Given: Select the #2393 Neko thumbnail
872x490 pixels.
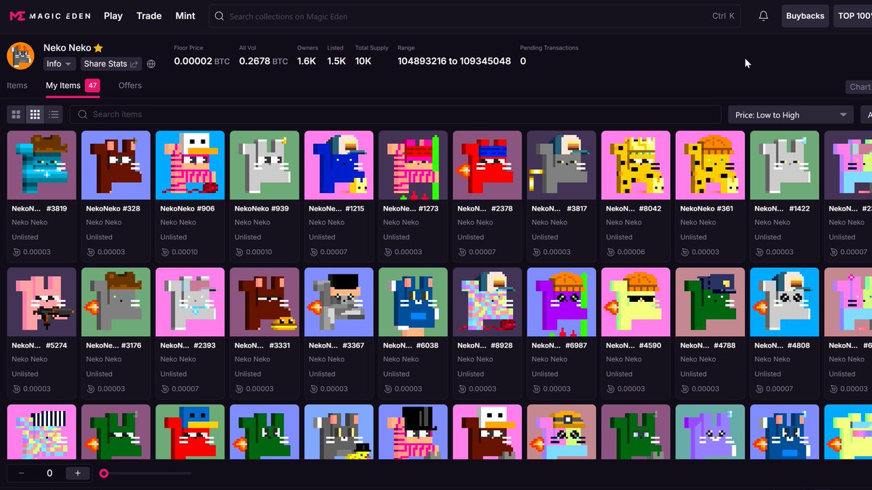Looking at the screenshot, I should coord(190,302).
